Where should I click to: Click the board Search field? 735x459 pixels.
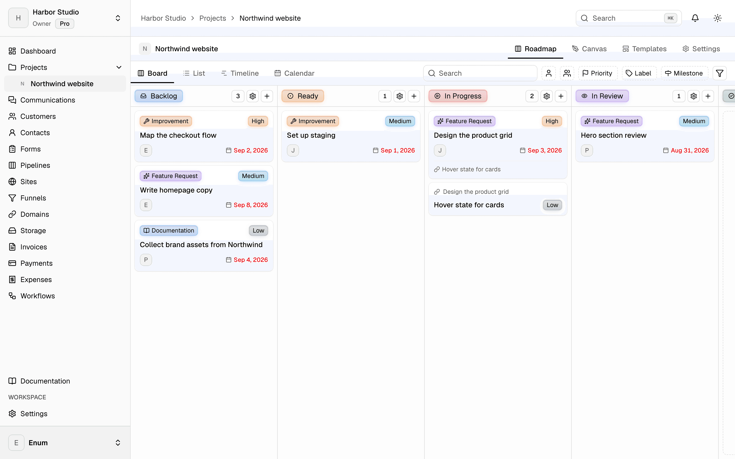click(x=480, y=73)
